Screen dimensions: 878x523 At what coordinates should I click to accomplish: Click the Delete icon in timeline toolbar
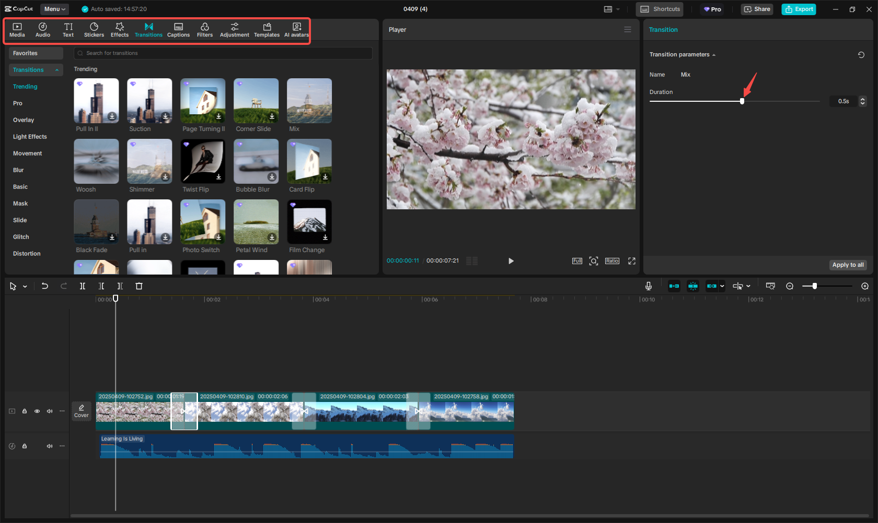tap(138, 286)
